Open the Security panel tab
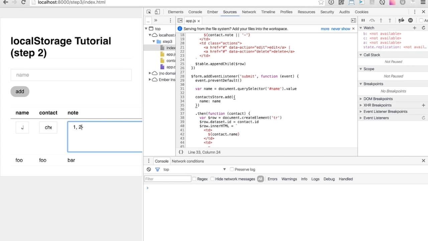The height and width of the screenshot is (241, 428). coord(327,12)
